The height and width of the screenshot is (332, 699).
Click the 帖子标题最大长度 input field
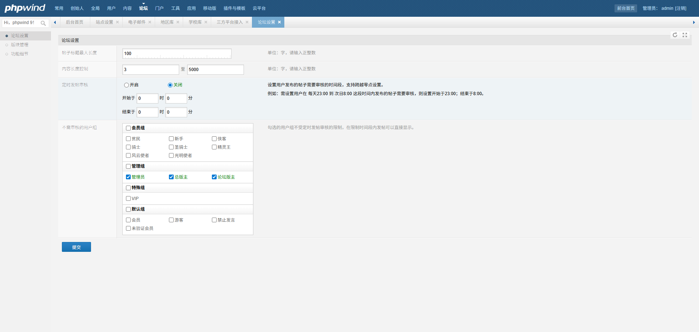[x=177, y=54]
